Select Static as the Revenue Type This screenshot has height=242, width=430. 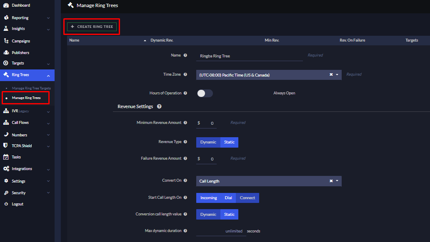tap(229, 142)
